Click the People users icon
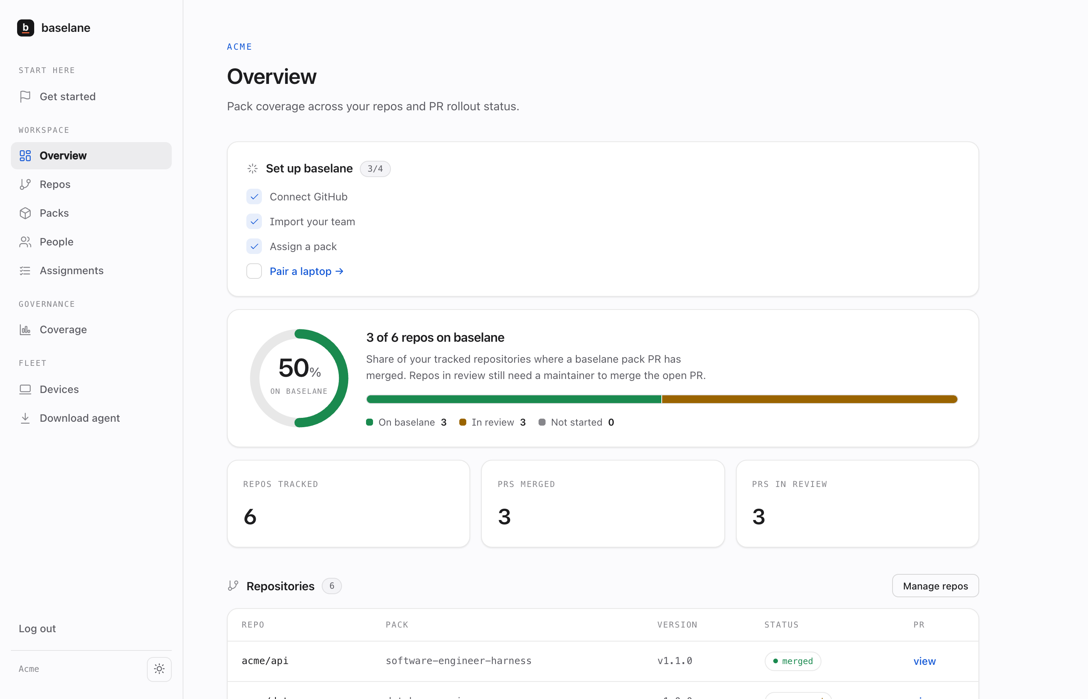This screenshot has width=1088, height=699. pyautogui.click(x=25, y=242)
